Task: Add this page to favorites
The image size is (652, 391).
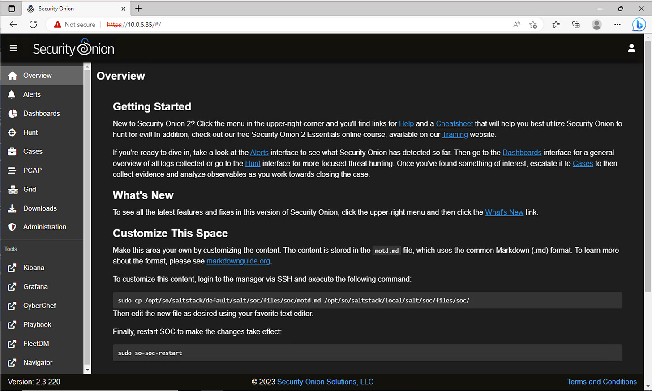Action: (x=533, y=25)
